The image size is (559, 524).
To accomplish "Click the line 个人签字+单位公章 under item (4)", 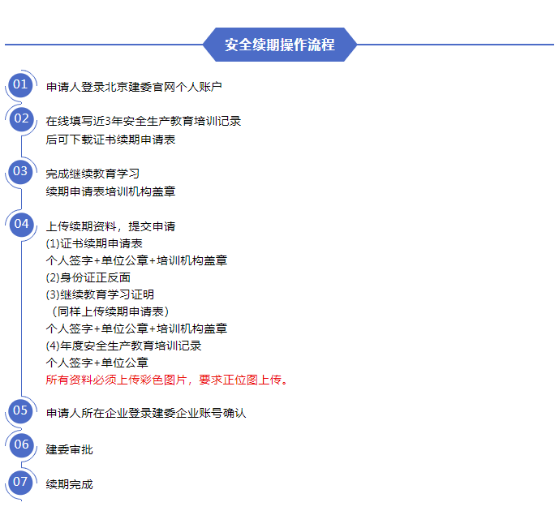I will point(97,363).
